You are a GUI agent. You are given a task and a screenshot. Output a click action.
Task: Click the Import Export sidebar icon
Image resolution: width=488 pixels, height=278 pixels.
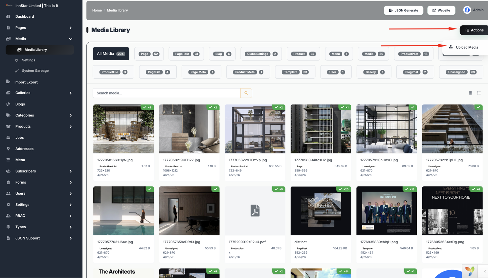pyautogui.click(x=8, y=82)
